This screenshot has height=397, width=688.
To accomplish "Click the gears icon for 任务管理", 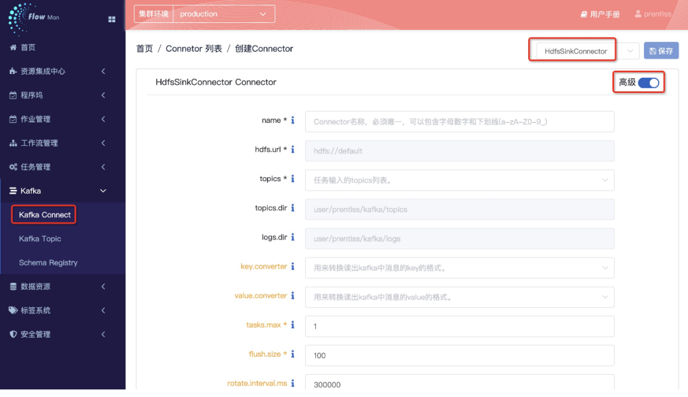I will [x=13, y=167].
